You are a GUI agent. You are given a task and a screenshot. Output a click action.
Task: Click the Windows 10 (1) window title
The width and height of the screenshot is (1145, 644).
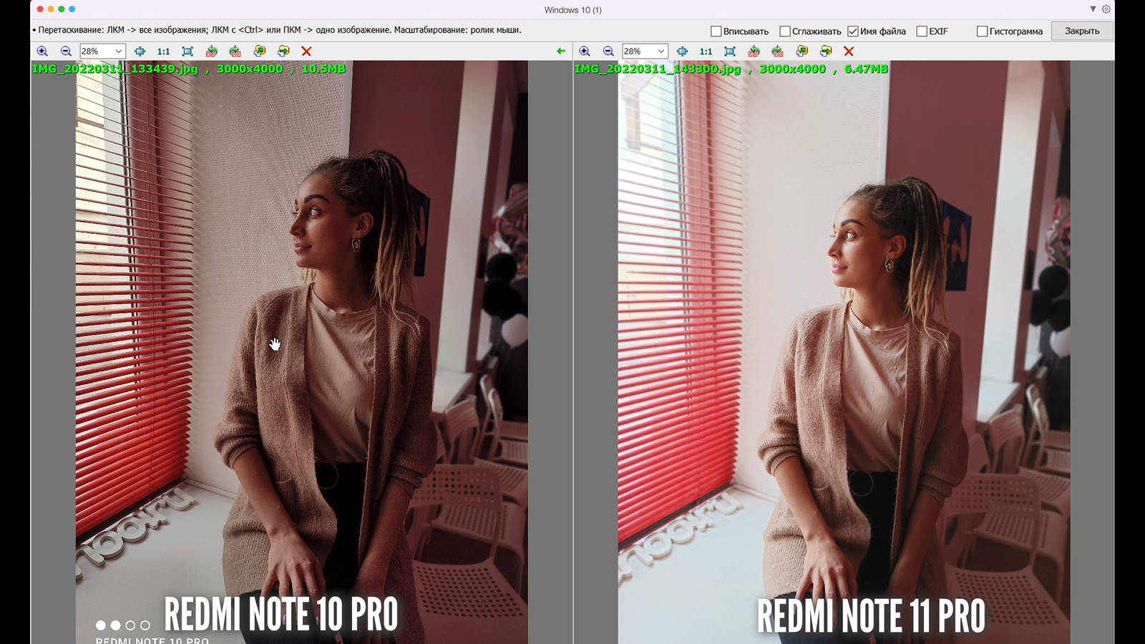point(572,10)
